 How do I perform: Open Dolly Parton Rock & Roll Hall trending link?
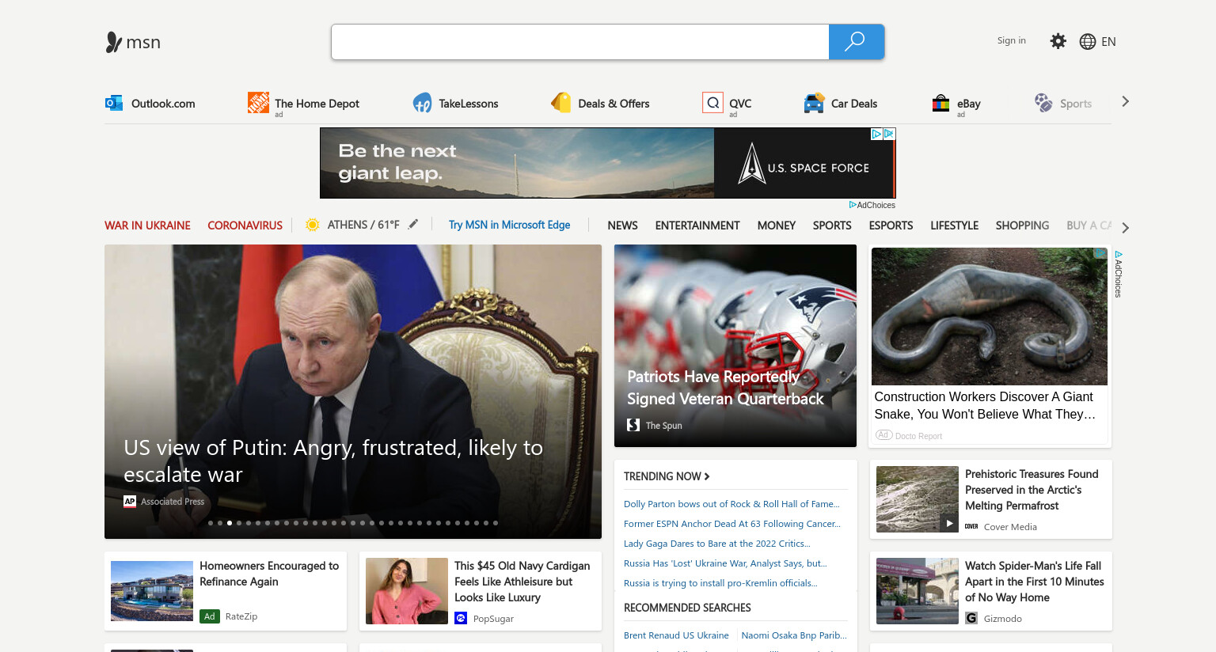click(x=731, y=504)
